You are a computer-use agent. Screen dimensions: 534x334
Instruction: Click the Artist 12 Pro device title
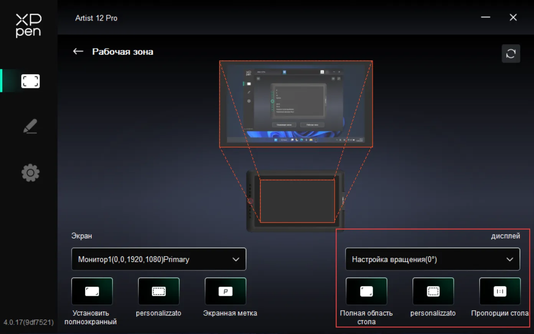click(96, 18)
